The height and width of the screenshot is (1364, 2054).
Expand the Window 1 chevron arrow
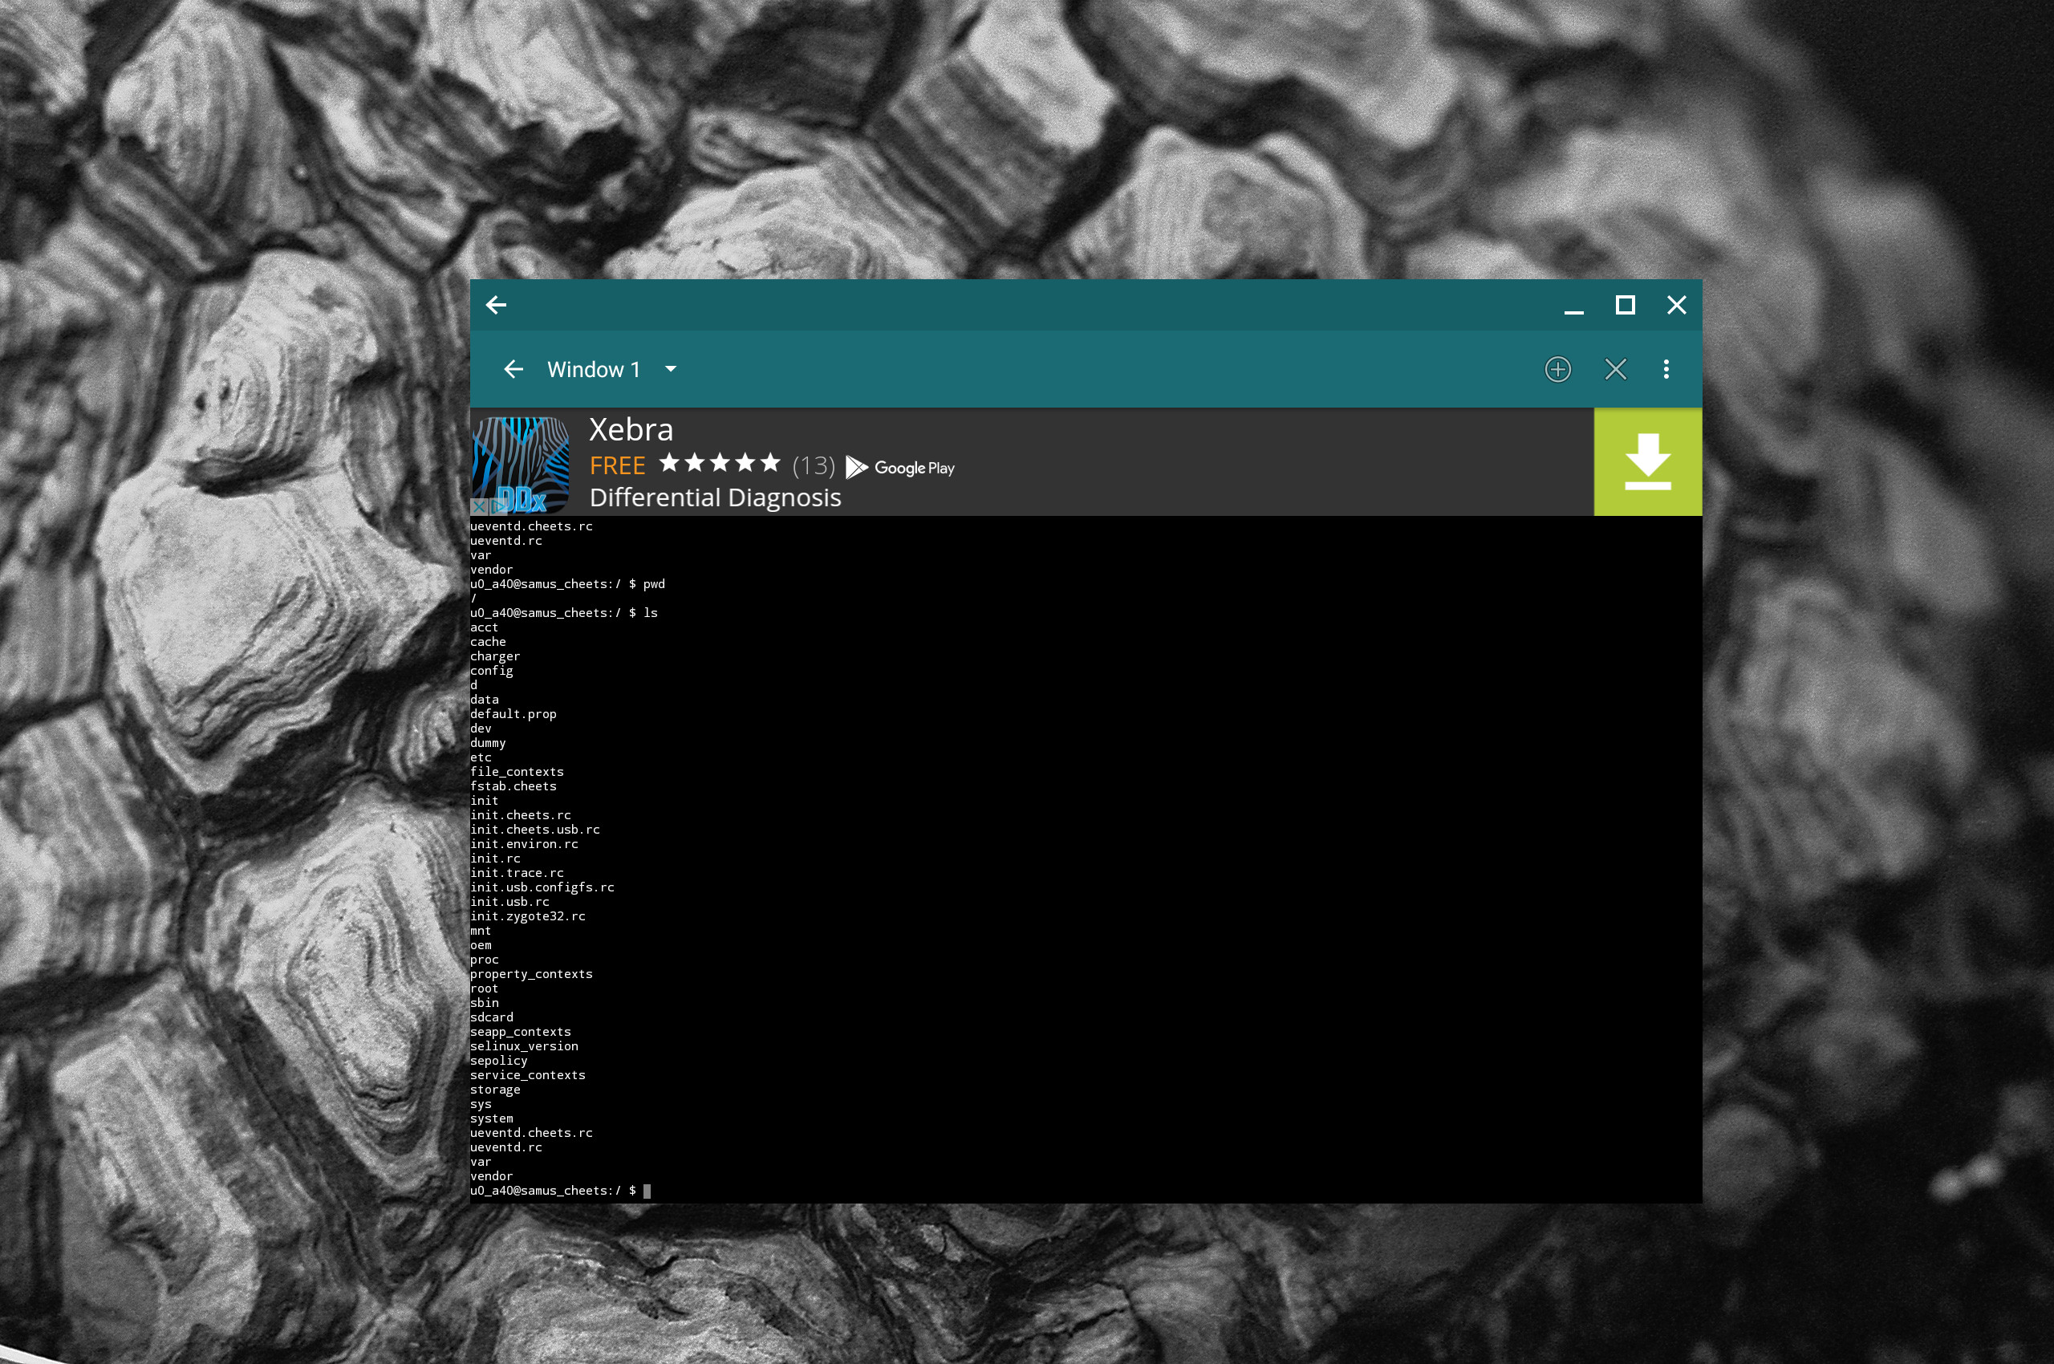coord(674,370)
